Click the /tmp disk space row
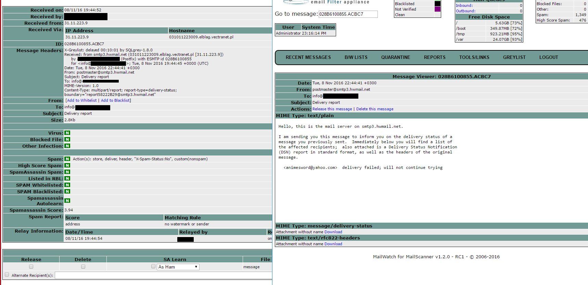Screen dimensions: 588x285 tap(489, 34)
